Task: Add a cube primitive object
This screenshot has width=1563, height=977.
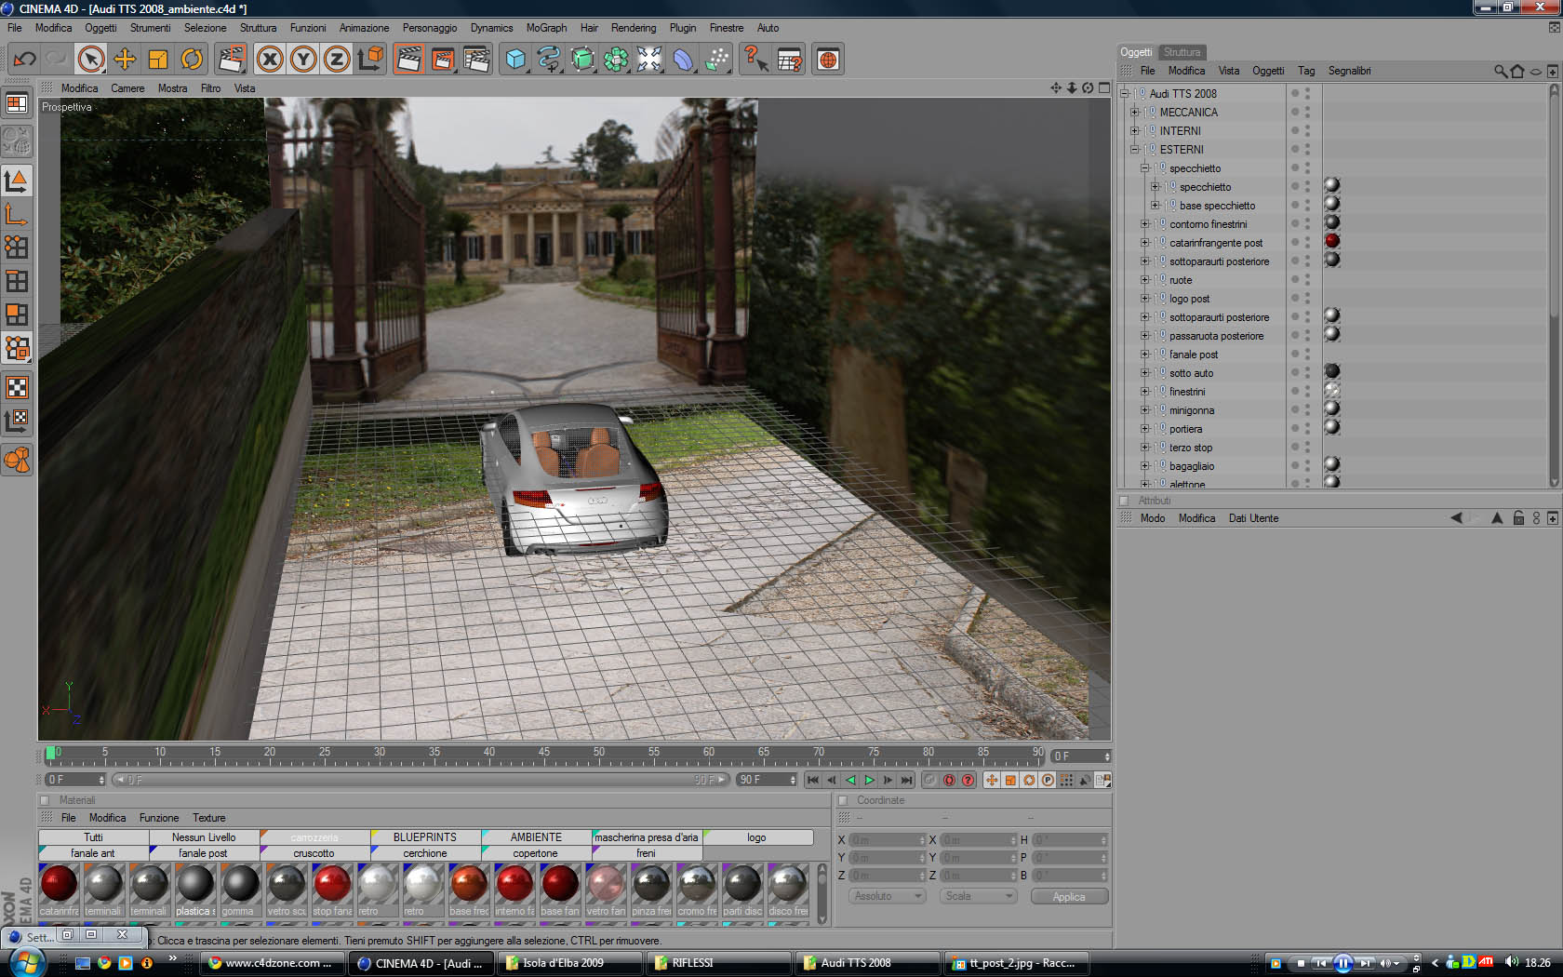Action: point(515,60)
